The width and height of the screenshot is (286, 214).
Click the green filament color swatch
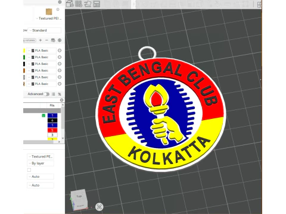point(24,57)
